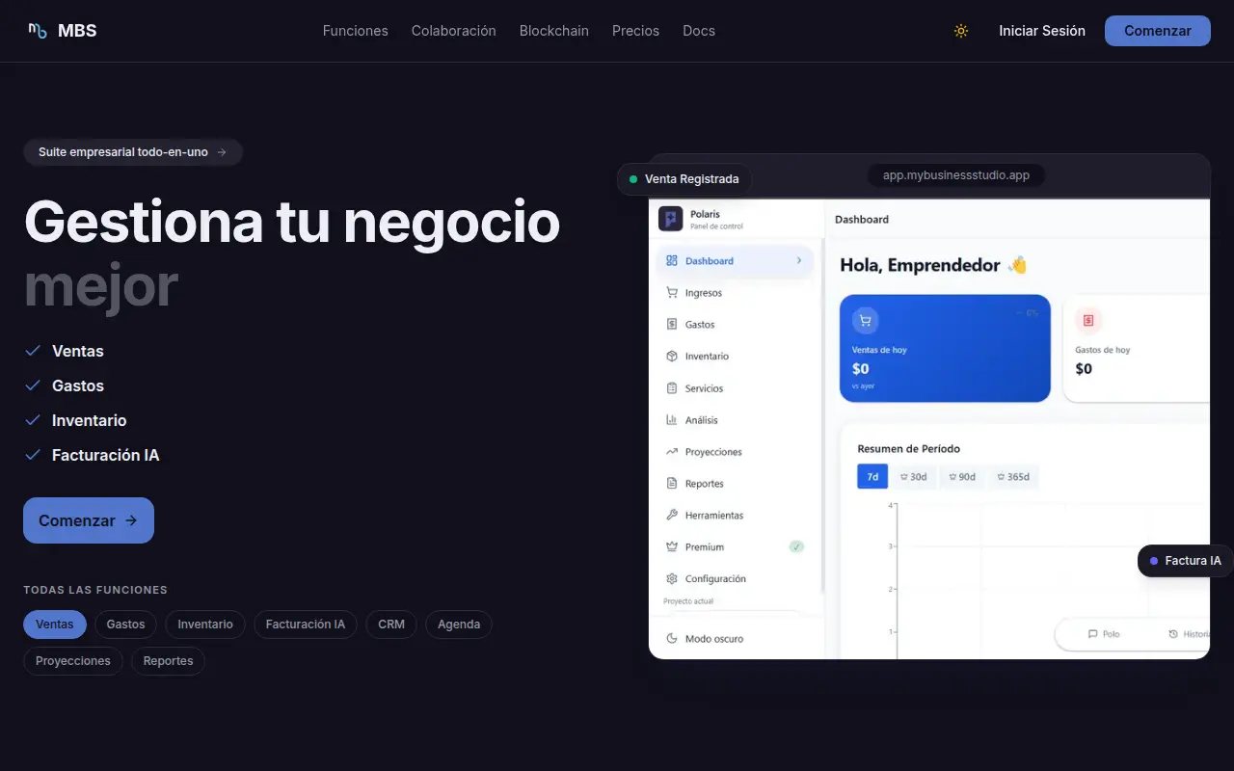This screenshot has width=1234, height=771.
Task: Click the Ingresos shopping cart icon
Action: 672,293
